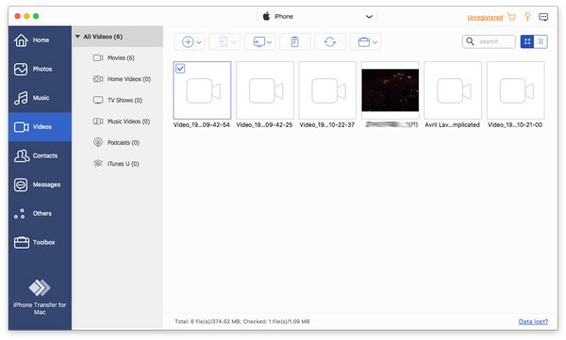Viewport: 566px width, 340px height.
Task: Go to Photos in the sidebar
Action: coord(40,69)
